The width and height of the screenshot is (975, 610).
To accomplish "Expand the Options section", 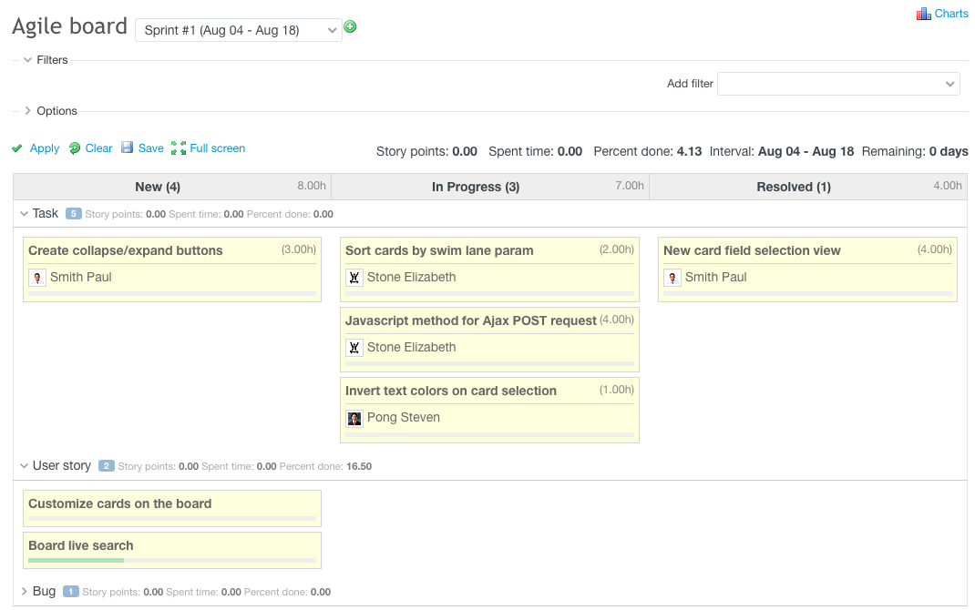I will [x=28, y=111].
